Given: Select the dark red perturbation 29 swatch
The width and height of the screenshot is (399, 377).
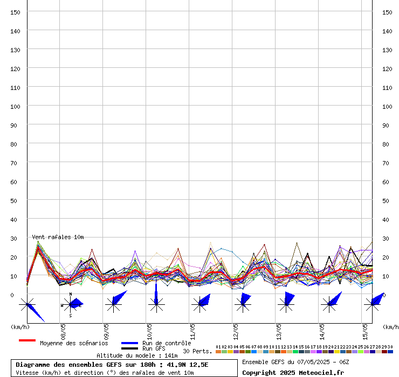Looking at the screenshot, I should pyautogui.click(x=384, y=352).
